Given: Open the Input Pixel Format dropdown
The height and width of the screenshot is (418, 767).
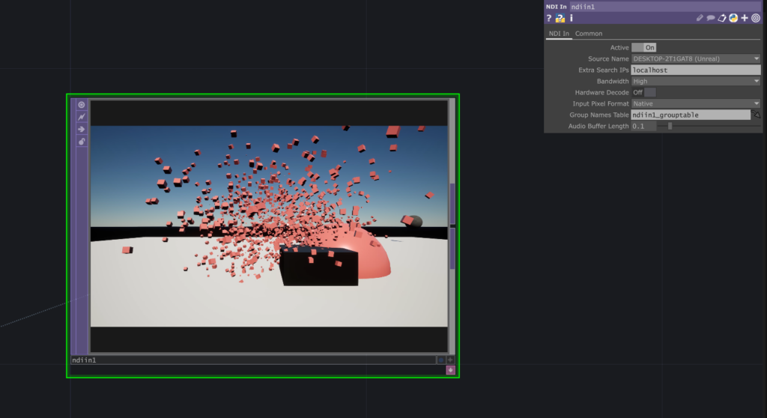Looking at the screenshot, I should (696, 103).
